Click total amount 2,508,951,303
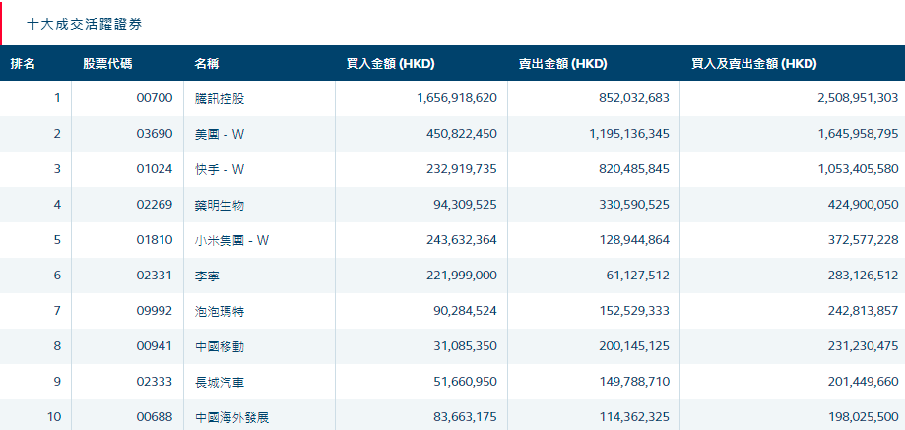 [858, 98]
